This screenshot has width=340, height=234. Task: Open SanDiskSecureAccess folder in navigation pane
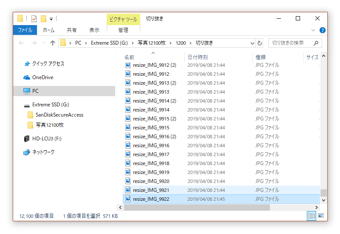pyautogui.click(x=59, y=115)
